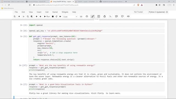Open the command palette keyboard icon
This screenshot has width=176, height=99.
pos(81,16)
